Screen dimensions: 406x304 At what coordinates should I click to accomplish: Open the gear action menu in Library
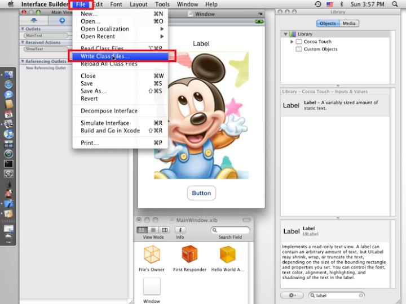(292, 295)
